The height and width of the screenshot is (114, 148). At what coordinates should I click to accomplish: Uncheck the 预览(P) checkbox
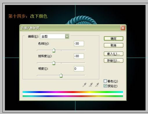click(105, 86)
